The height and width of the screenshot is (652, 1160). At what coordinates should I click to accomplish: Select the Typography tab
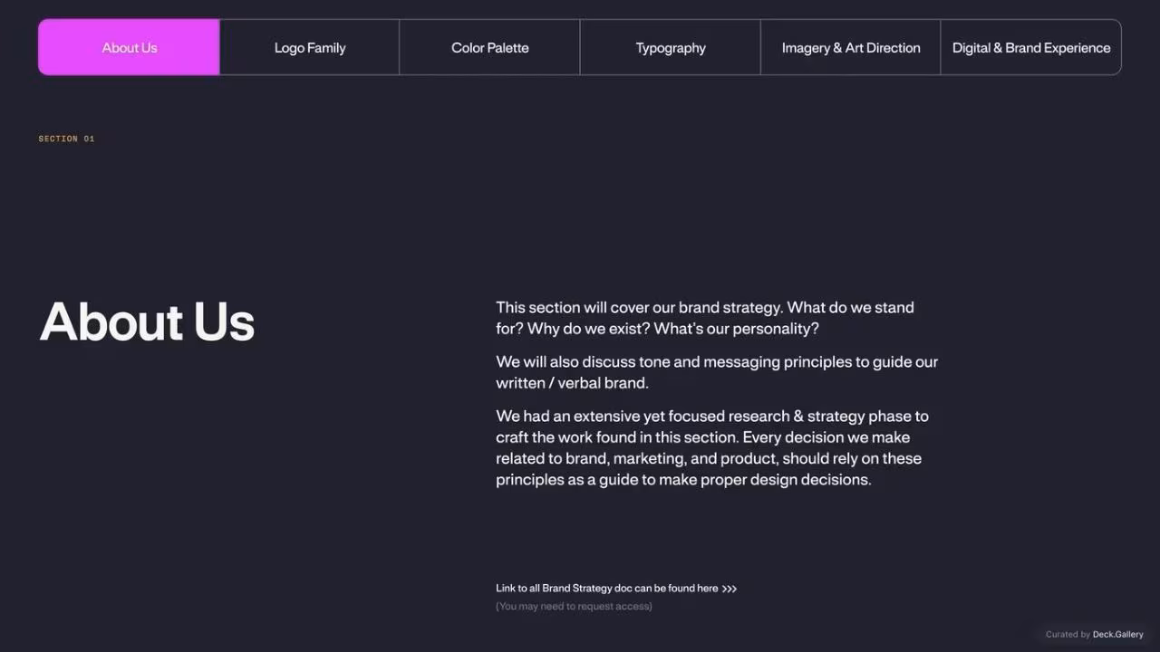pyautogui.click(x=671, y=47)
